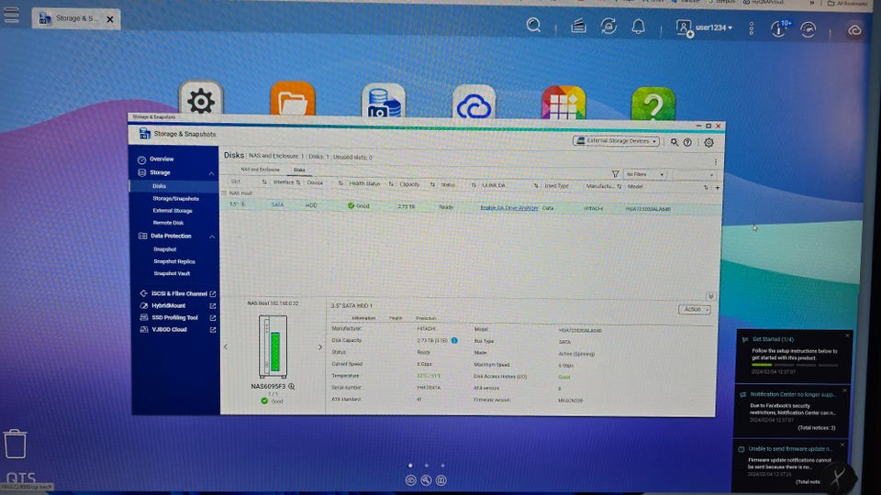
Task: Click Storage & Snapshots help question icon
Action: 687,143
